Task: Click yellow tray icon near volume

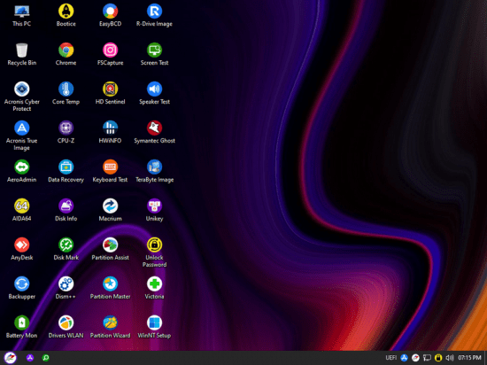Action: click(x=438, y=358)
